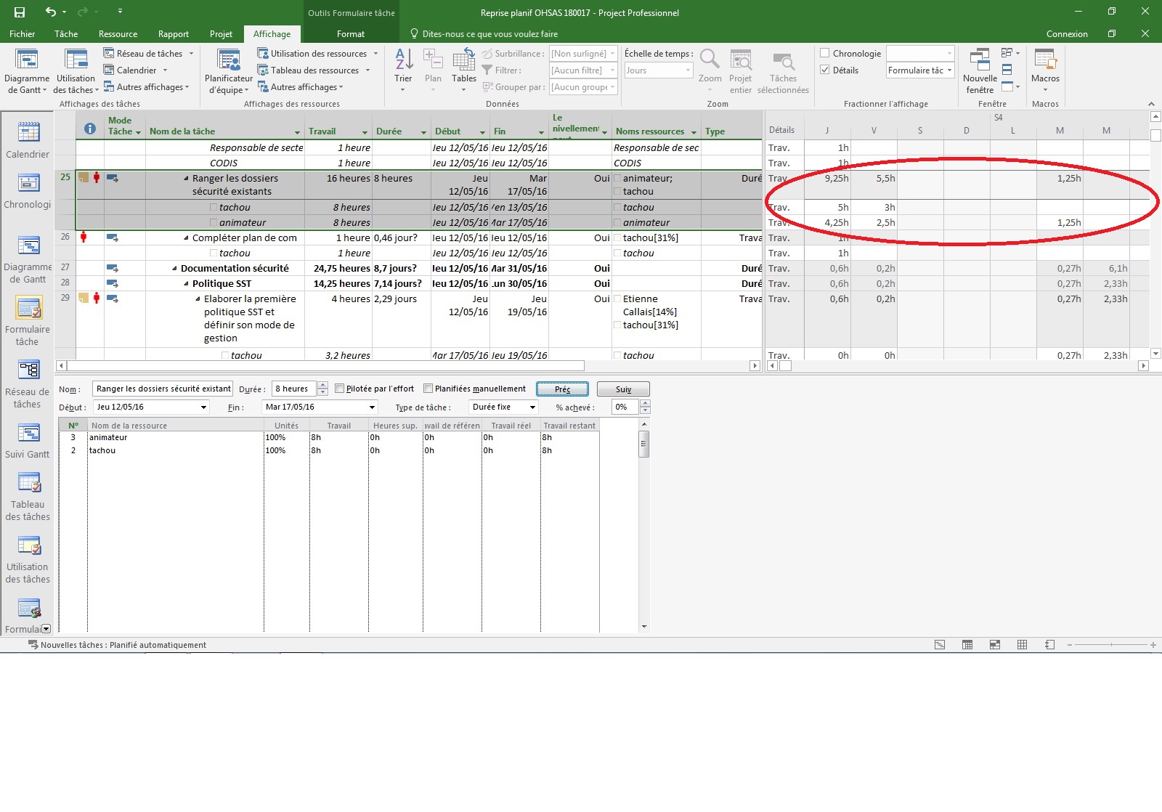Image resolution: width=1162 pixels, height=812 pixels.
Task: Click the status bar Gantt view shortcut icon
Action: point(940,645)
